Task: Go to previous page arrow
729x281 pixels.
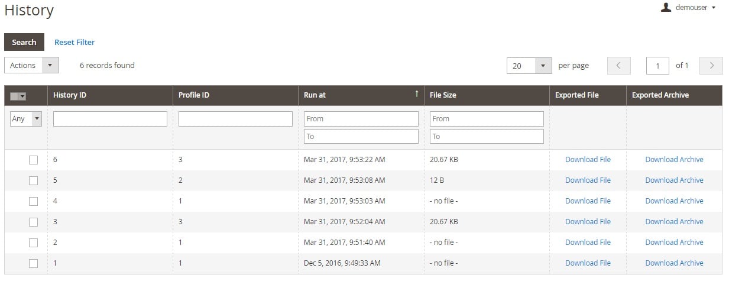Action: click(619, 66)
